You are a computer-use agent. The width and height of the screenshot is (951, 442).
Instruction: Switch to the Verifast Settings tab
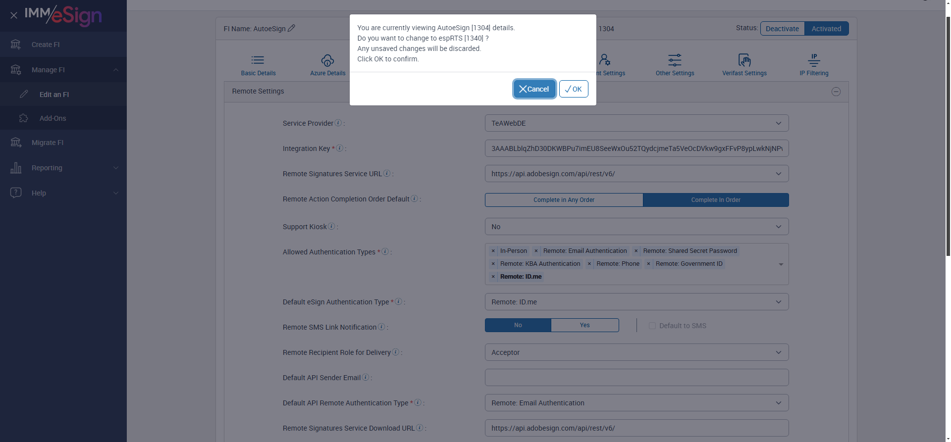(744, 65)
